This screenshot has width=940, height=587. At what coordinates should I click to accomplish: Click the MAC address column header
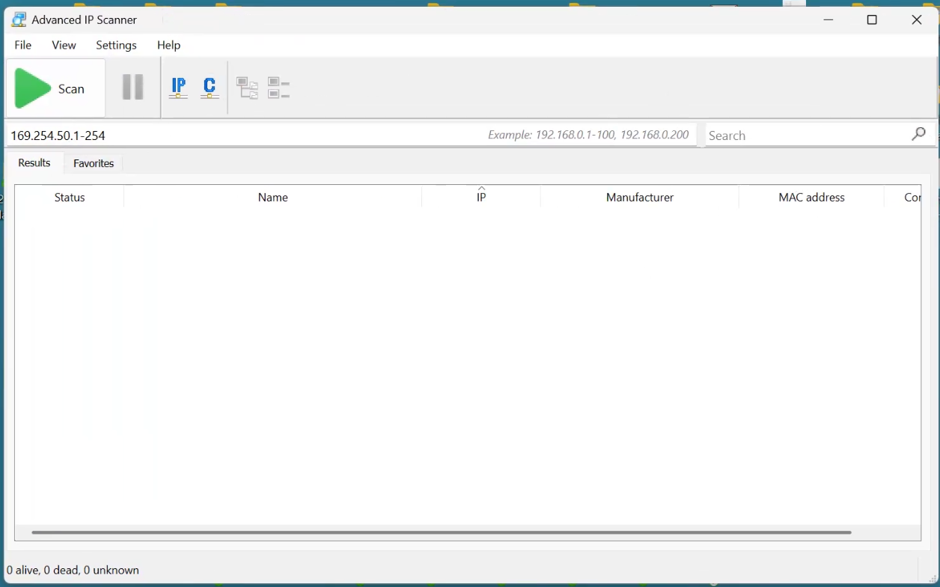[x=811, y=198]
